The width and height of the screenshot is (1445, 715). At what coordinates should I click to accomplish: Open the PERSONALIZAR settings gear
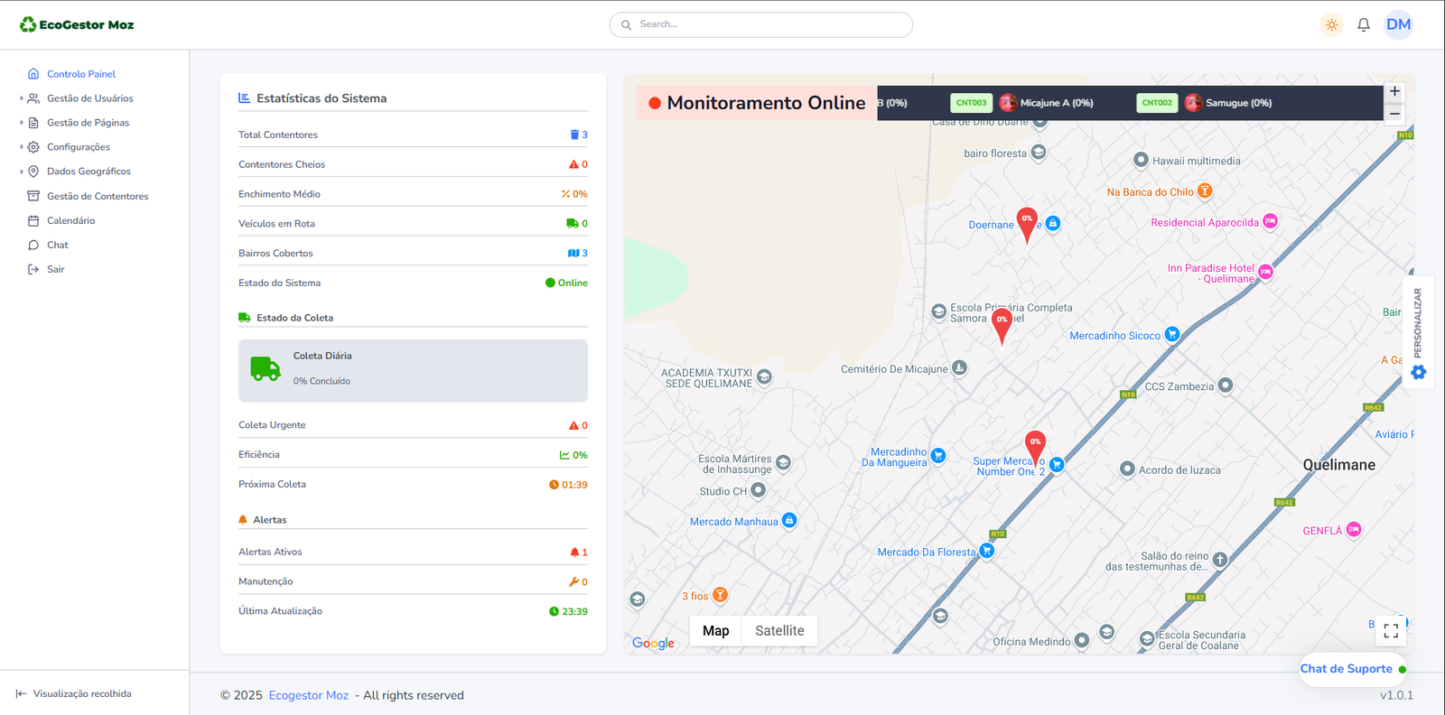coord(1419,372)
